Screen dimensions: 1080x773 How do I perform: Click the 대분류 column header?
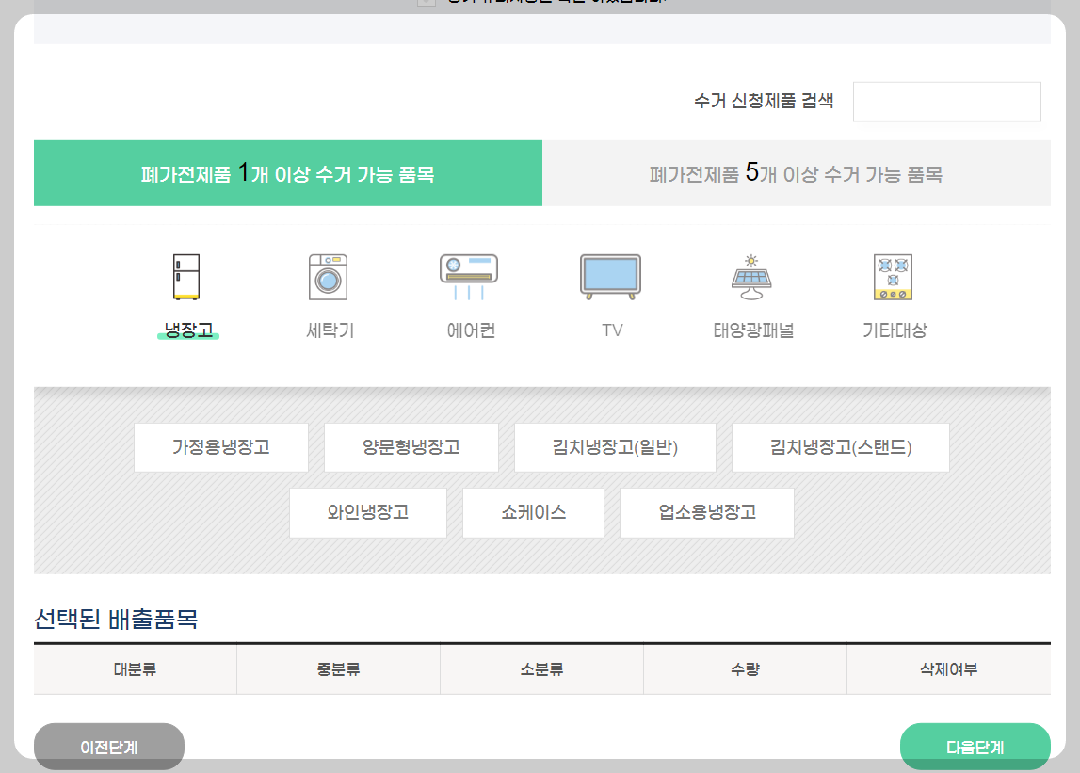click(x=135, y=669)
